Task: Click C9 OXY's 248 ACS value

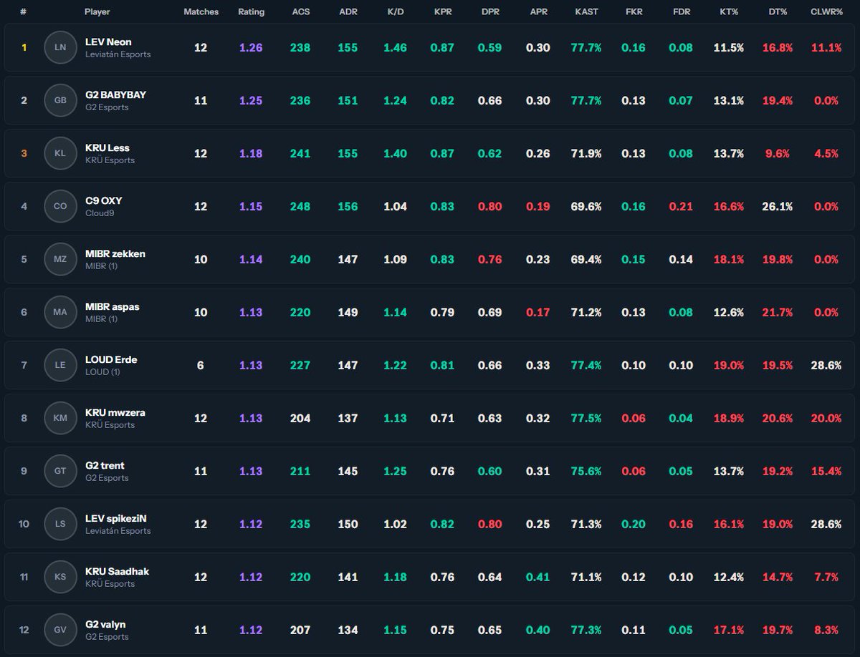Action: tap(301, 207)
